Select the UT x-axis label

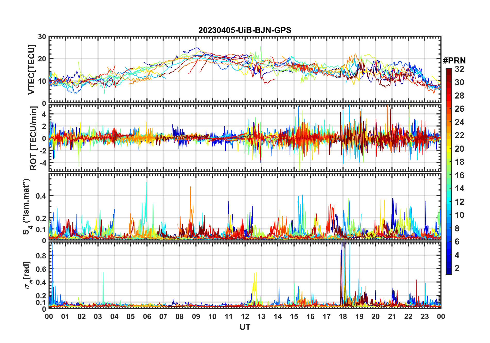click(245, 327)
